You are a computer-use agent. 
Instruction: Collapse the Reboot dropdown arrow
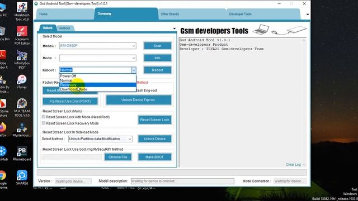coord(134,70)
